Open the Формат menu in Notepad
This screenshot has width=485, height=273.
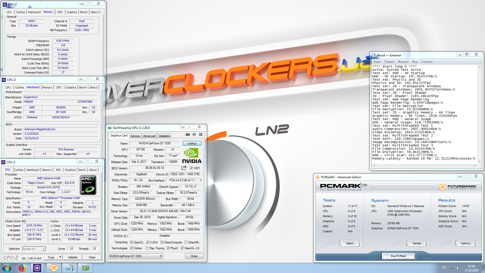(x=403, y=62)
